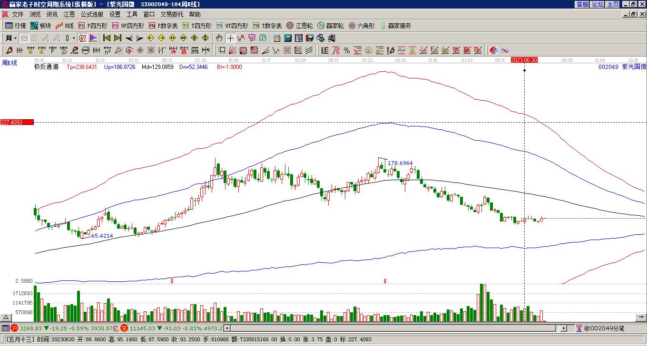This screenshot has width=647, height=346.
Task: Open the P数字表 tool
Action: [x=163, y=26]
